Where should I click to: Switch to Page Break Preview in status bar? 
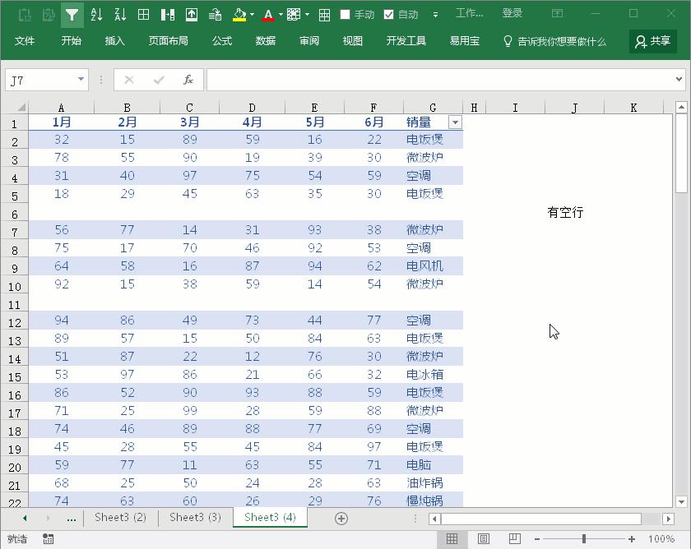click(514, 539)
